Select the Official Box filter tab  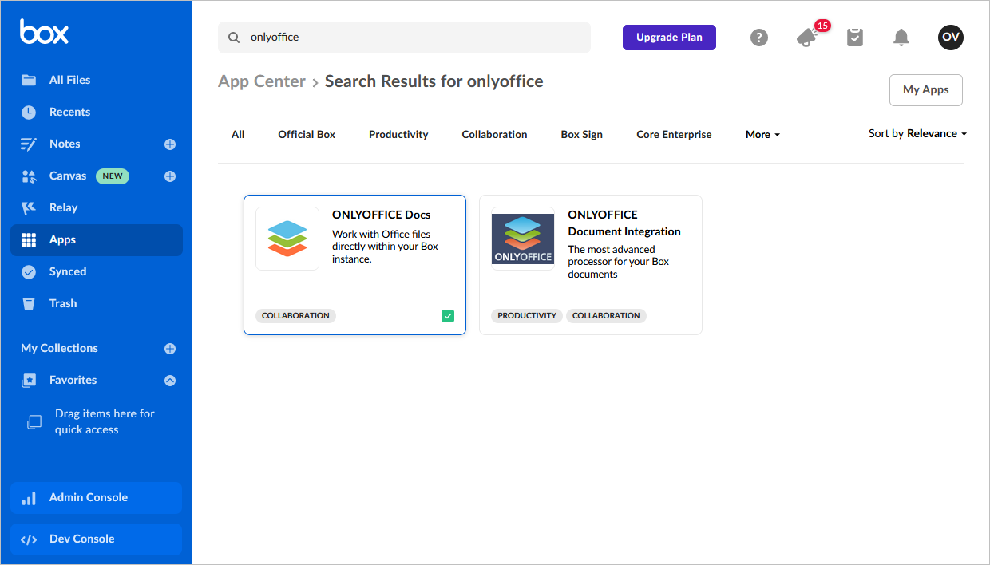tap(307, 134)
